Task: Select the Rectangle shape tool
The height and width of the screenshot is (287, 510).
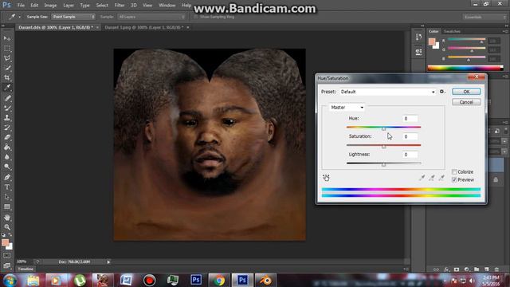Action: point(7,206)
